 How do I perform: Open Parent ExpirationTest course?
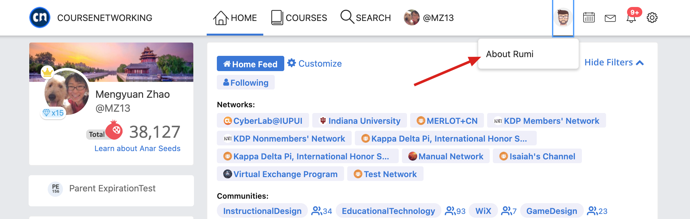click(x=112, y=189)
